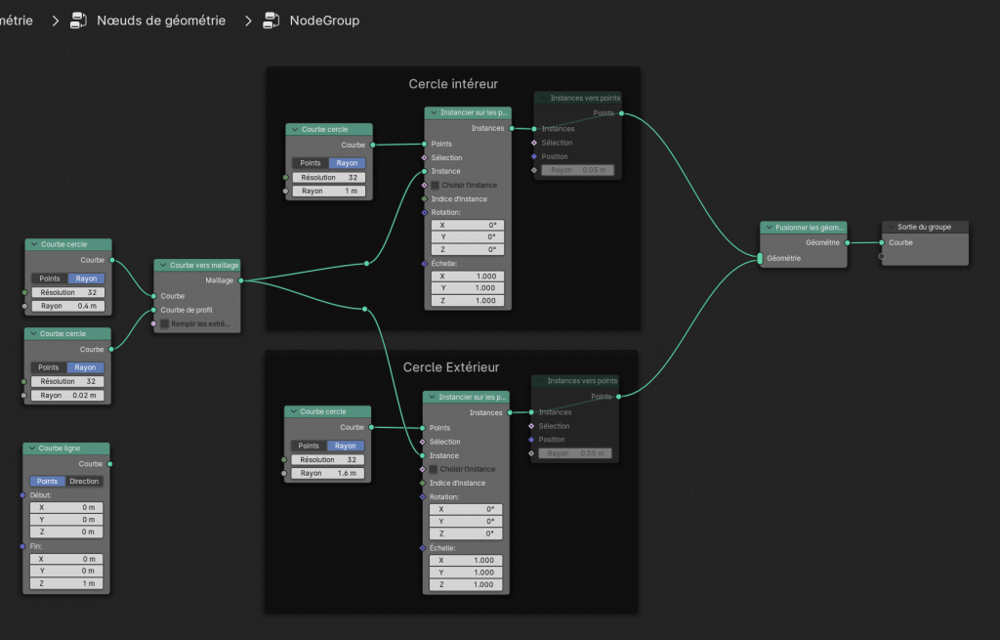The image size is (1000, 640).
Task: Collapse the Fusionner les géométries node
Action: click(770, 227)
